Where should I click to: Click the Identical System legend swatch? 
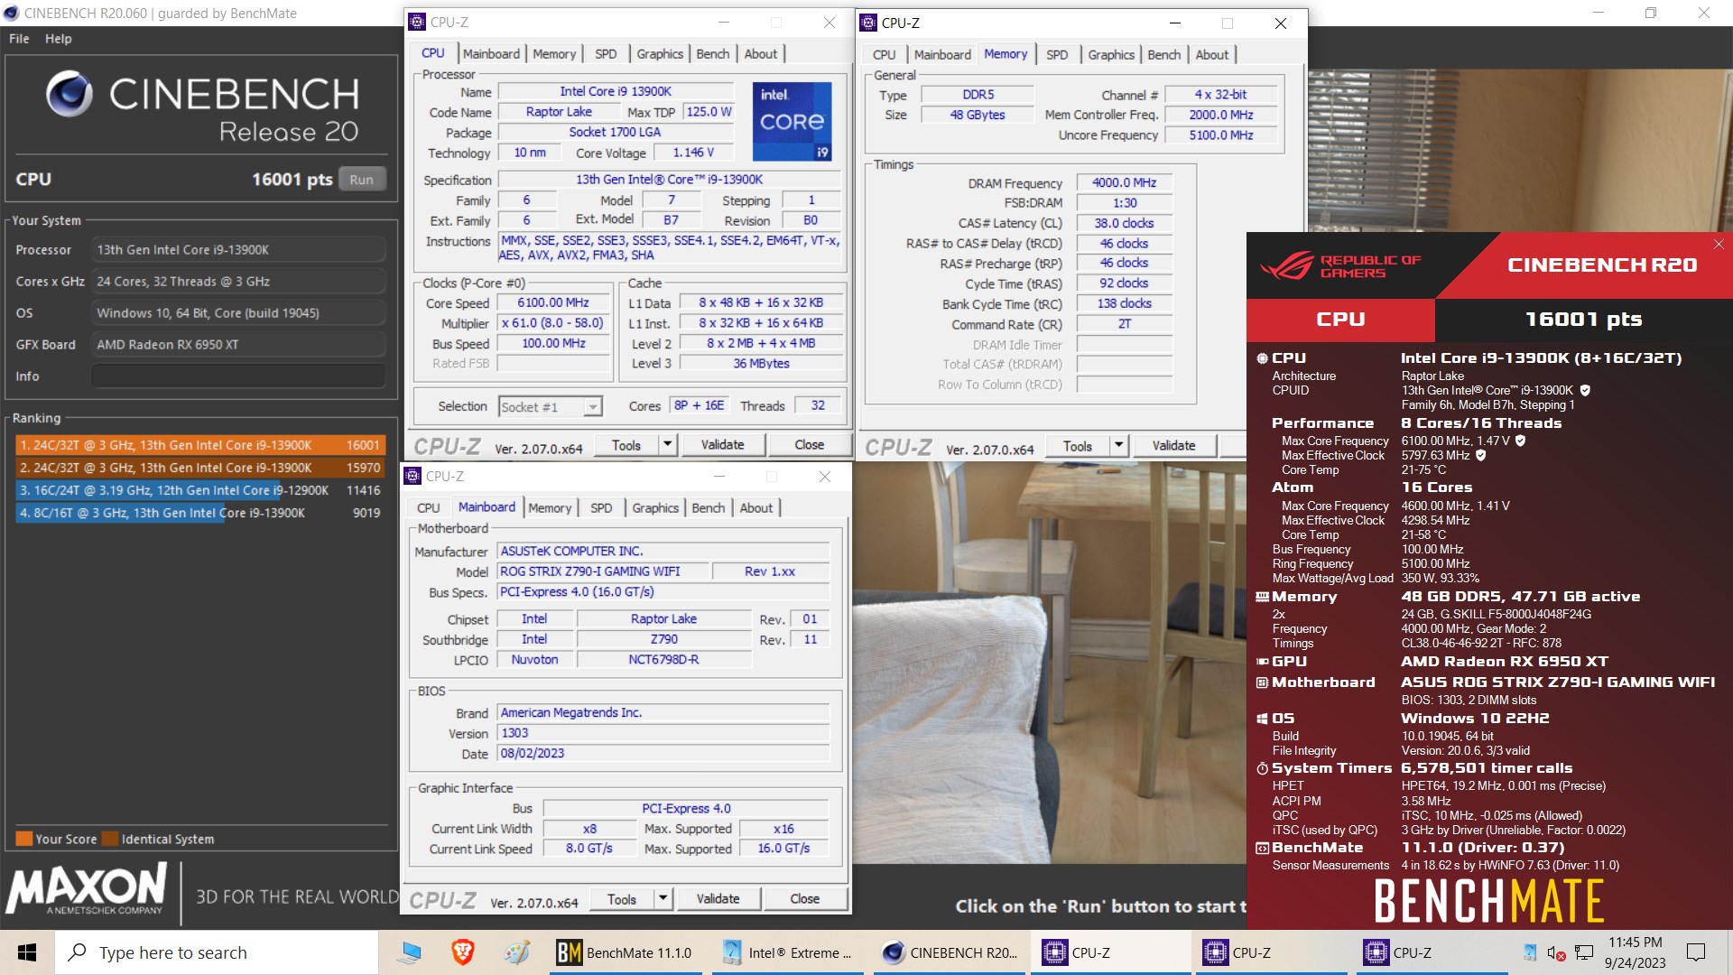click(x=110, y=839)
